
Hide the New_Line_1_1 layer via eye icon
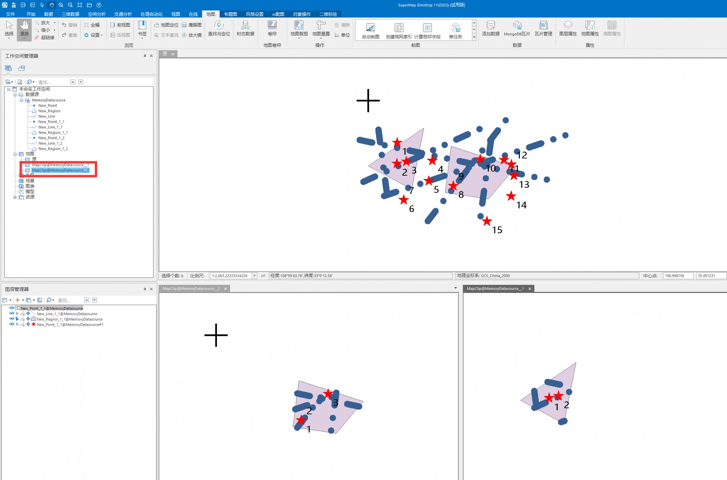coord(11,313)
